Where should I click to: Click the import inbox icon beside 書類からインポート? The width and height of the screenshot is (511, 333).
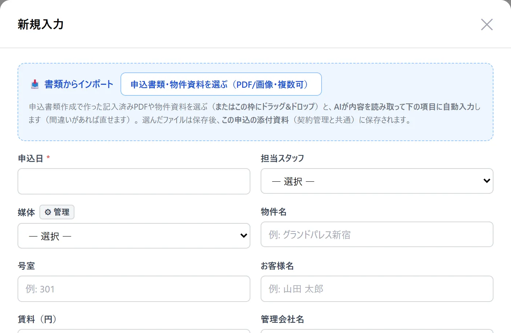35,84
